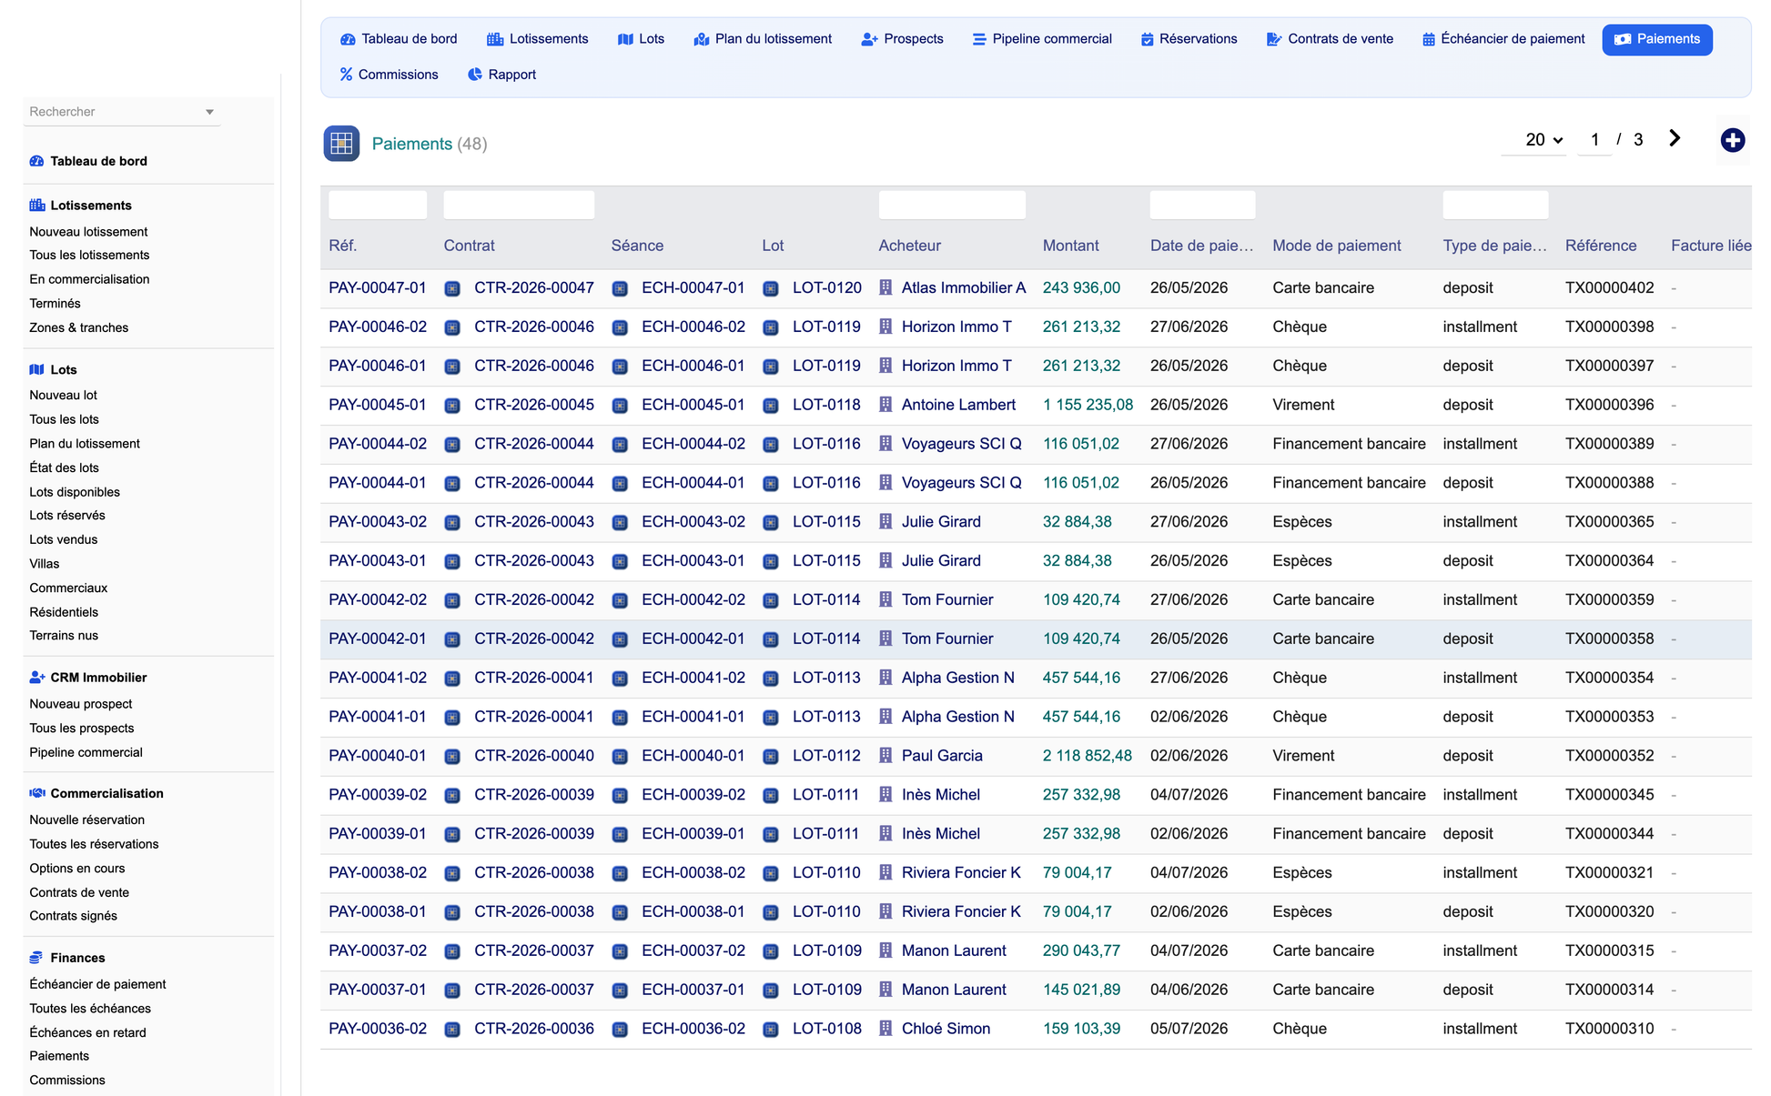The height and width of the screenshot is (1096, 1771).
Task: Click the Type de paiement filter field
Action: (1495, 205)
